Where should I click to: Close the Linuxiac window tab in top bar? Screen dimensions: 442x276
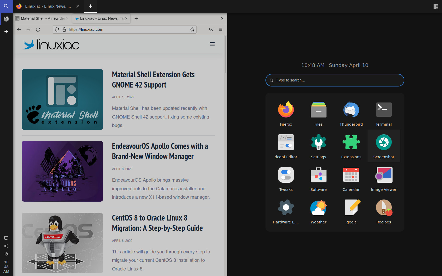click(x=78, y=6)
